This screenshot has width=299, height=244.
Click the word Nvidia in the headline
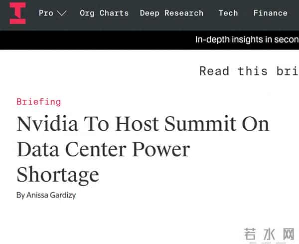(46, 124)
